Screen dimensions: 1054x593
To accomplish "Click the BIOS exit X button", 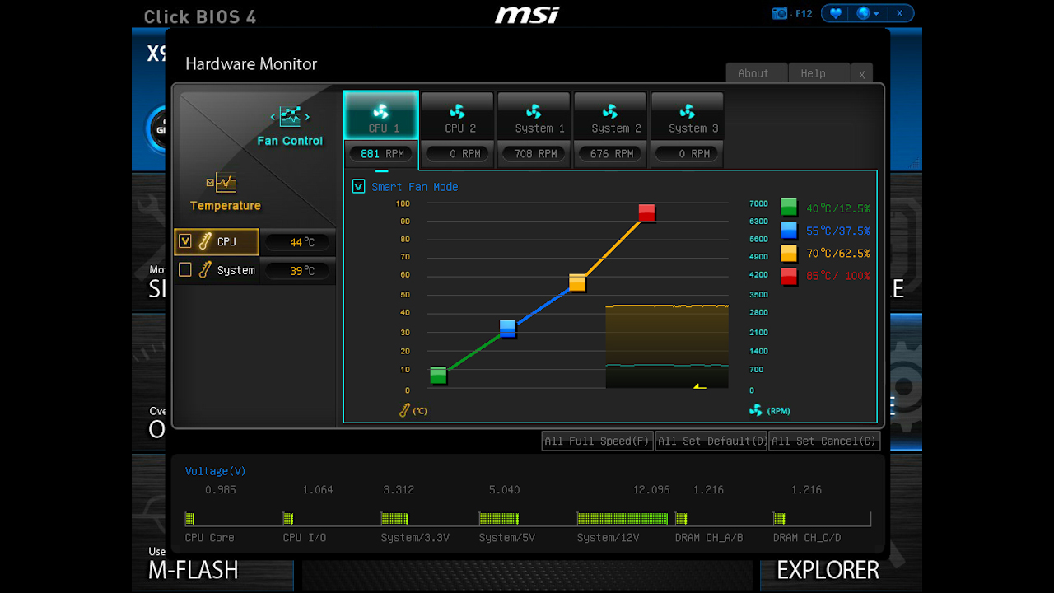I will pos(900,13).
